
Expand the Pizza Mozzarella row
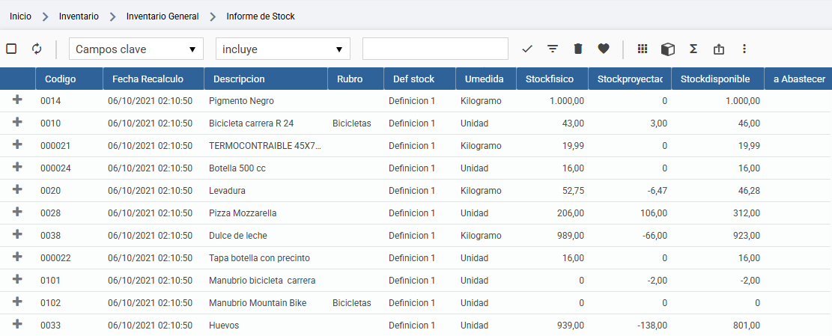click(x=17, y=212)
